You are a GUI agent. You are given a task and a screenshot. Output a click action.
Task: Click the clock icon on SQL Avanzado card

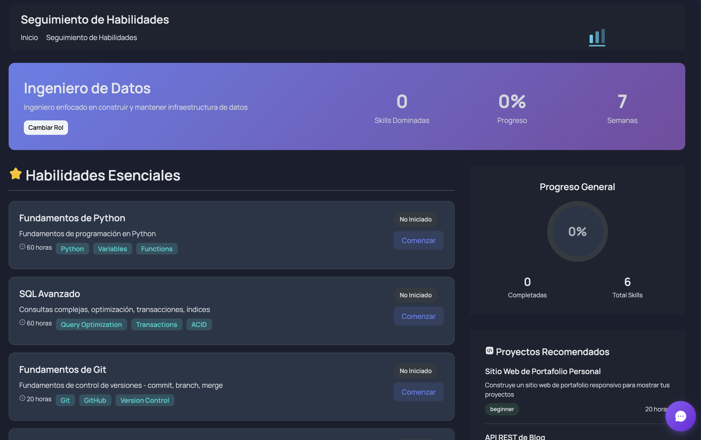(x=22, y=322)
